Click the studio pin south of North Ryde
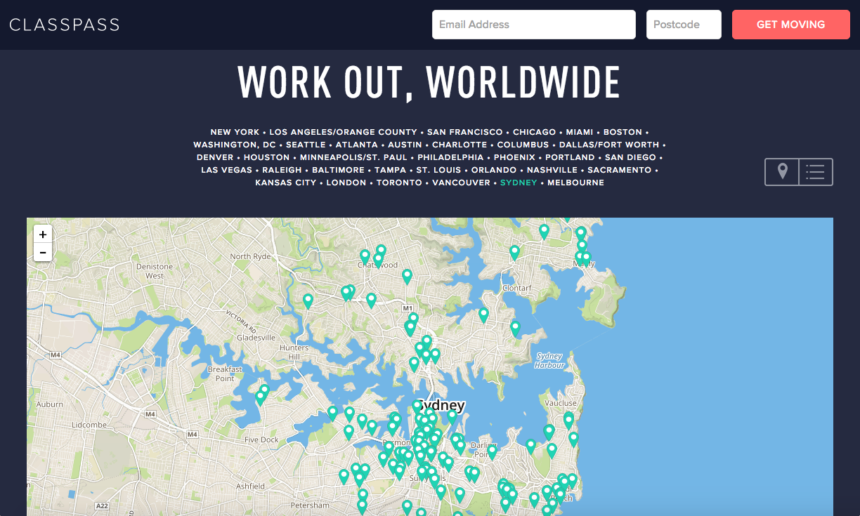The image size is (860, 516). coord(308,301)
